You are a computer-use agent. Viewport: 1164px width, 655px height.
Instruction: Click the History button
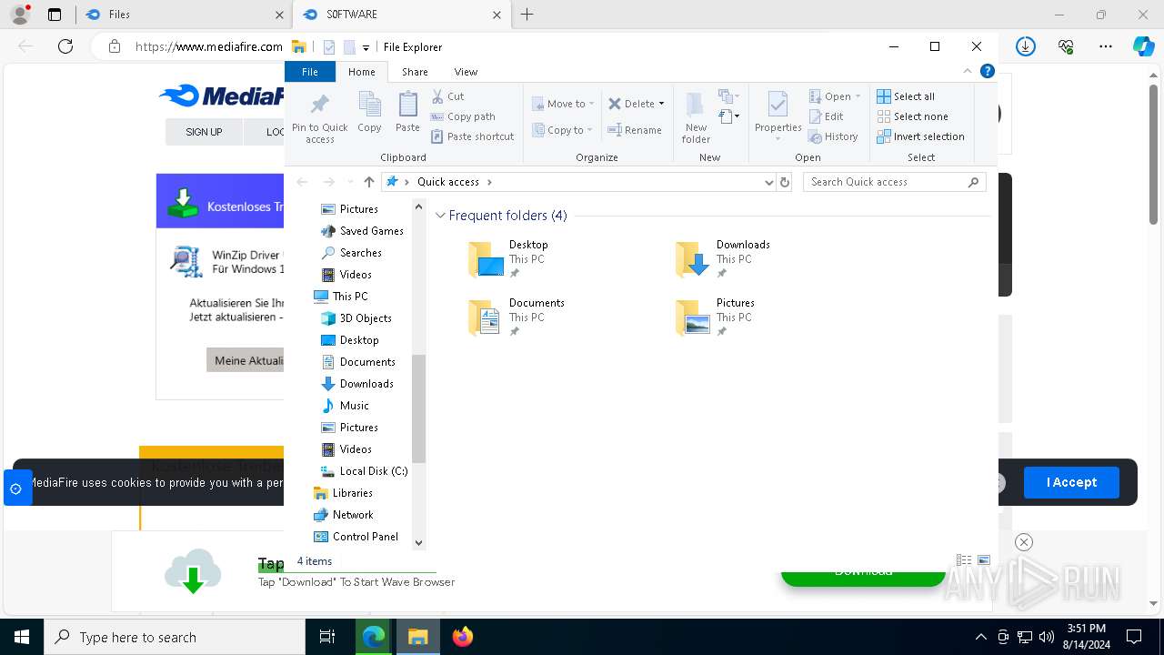(x=833, y=136)
